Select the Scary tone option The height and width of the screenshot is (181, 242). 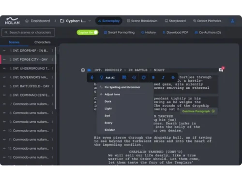pyautogui.click(x=108, y=123)
